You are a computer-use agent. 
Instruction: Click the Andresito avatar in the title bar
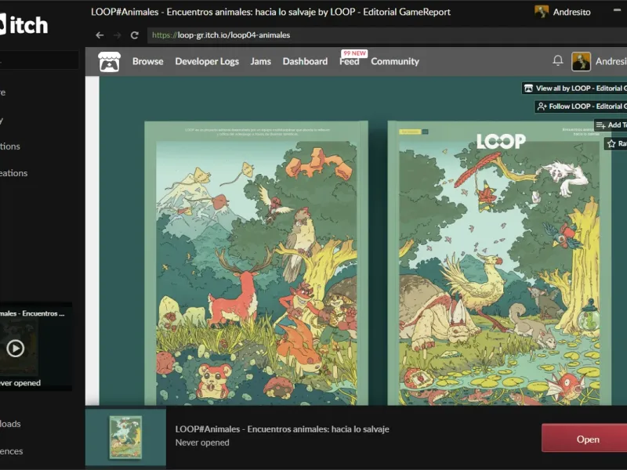click(542, 12)
